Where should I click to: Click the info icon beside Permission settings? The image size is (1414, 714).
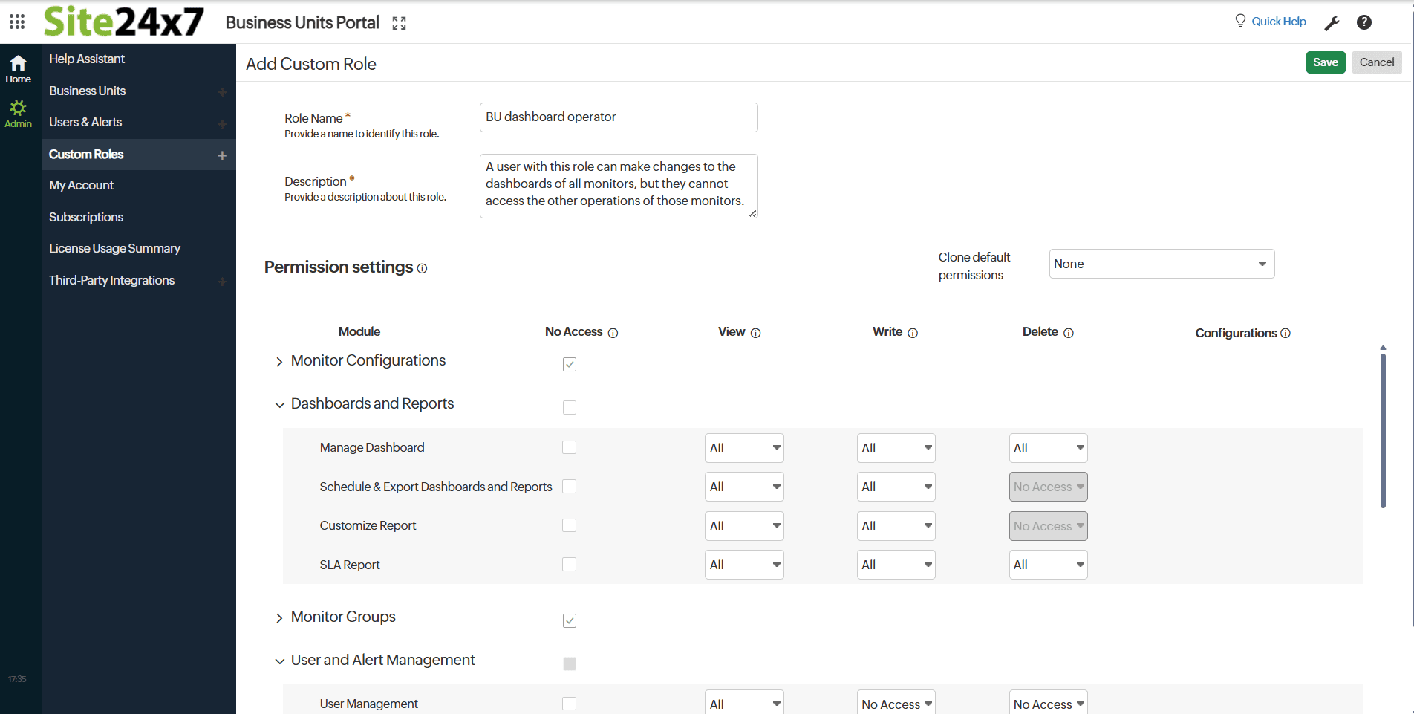coord(422,268)
